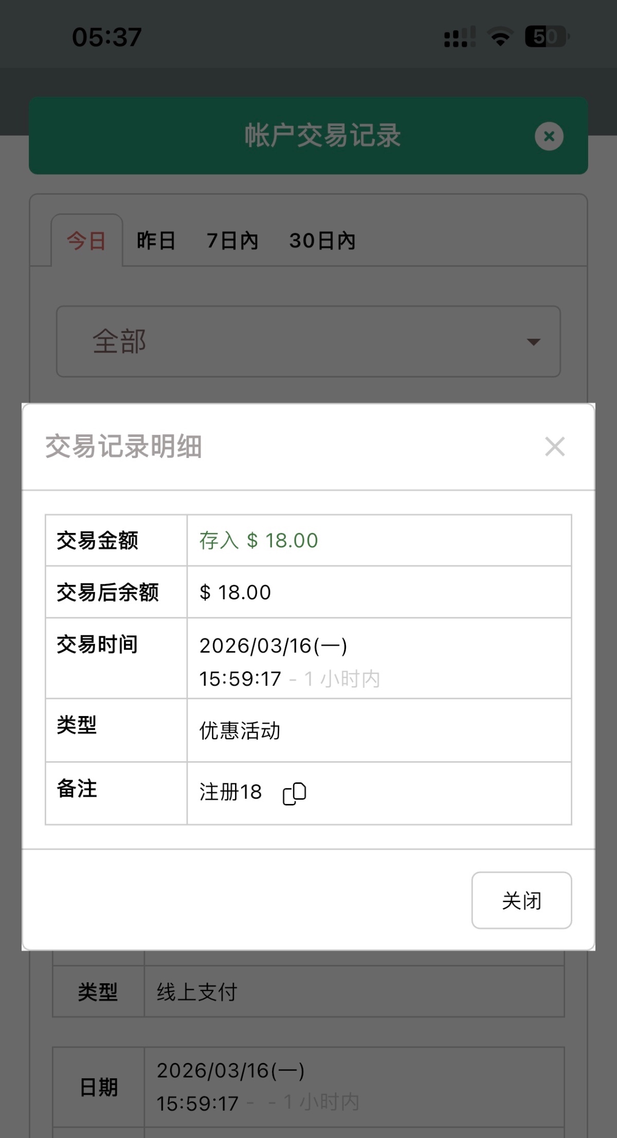
Task: Tap the Wi-Fi status icon
Action: 500,37
